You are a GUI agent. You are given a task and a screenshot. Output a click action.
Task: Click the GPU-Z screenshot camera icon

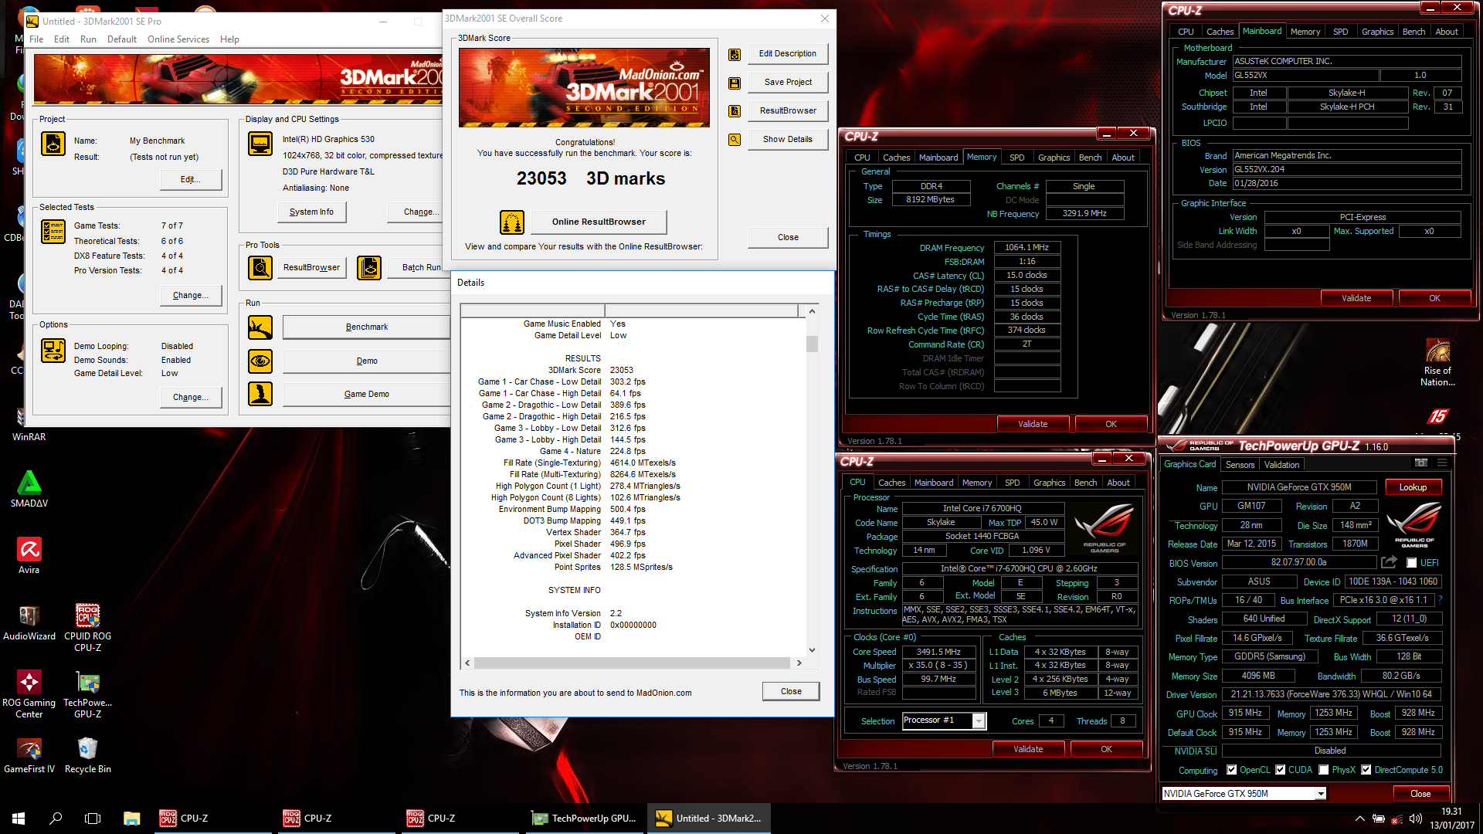click(x=1420, y=463)
